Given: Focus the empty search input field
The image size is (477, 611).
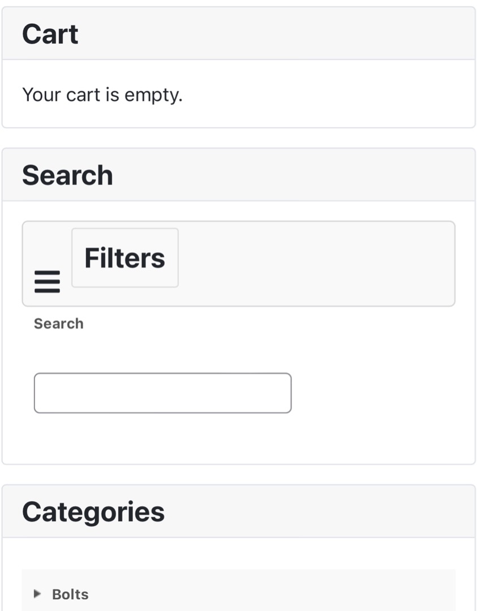Looking at the screenshot, I should (162, 393).
